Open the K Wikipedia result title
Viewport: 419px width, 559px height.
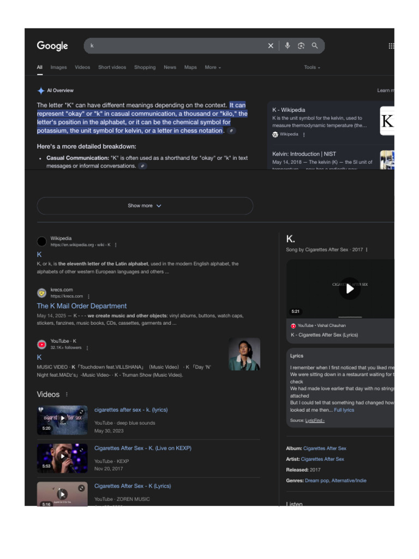39,254
